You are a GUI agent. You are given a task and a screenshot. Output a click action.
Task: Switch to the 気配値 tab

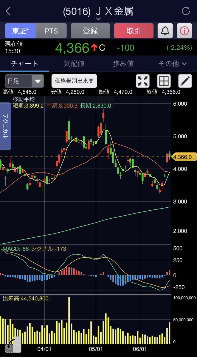(x=74, y=63)
